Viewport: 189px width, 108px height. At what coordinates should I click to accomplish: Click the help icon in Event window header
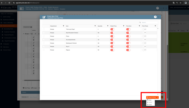(x=157, y=8)
